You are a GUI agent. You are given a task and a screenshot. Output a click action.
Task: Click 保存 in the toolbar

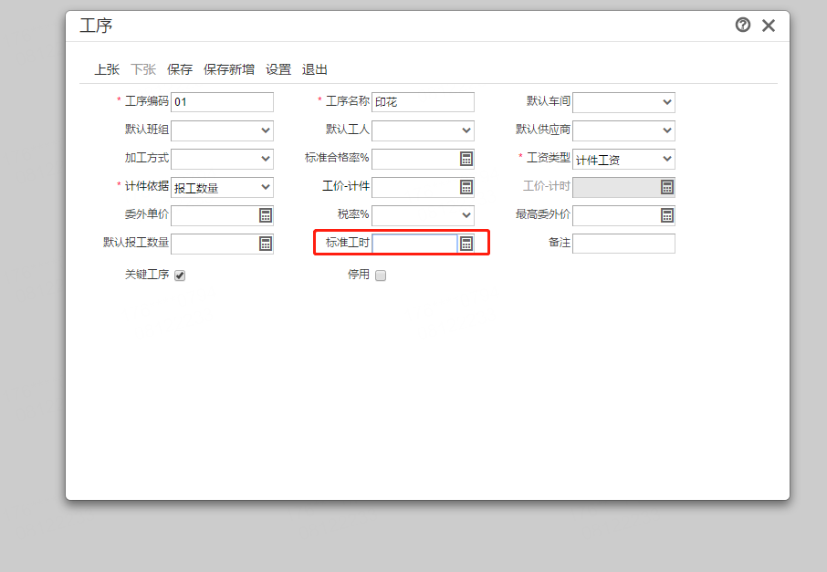[x=180, y=69]
